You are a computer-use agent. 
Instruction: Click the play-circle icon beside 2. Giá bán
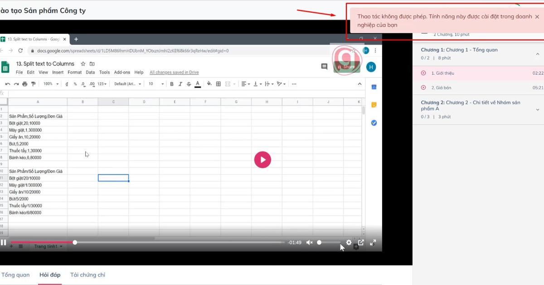point(423,87)
